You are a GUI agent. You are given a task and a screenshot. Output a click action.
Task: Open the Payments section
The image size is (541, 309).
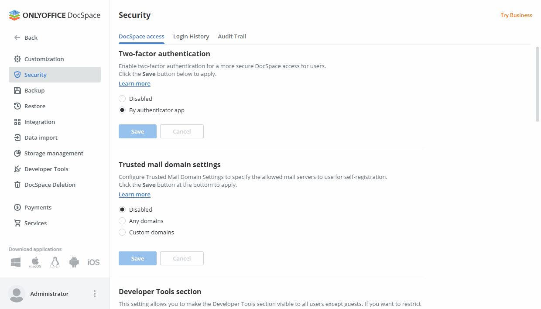tap(38, 207)
